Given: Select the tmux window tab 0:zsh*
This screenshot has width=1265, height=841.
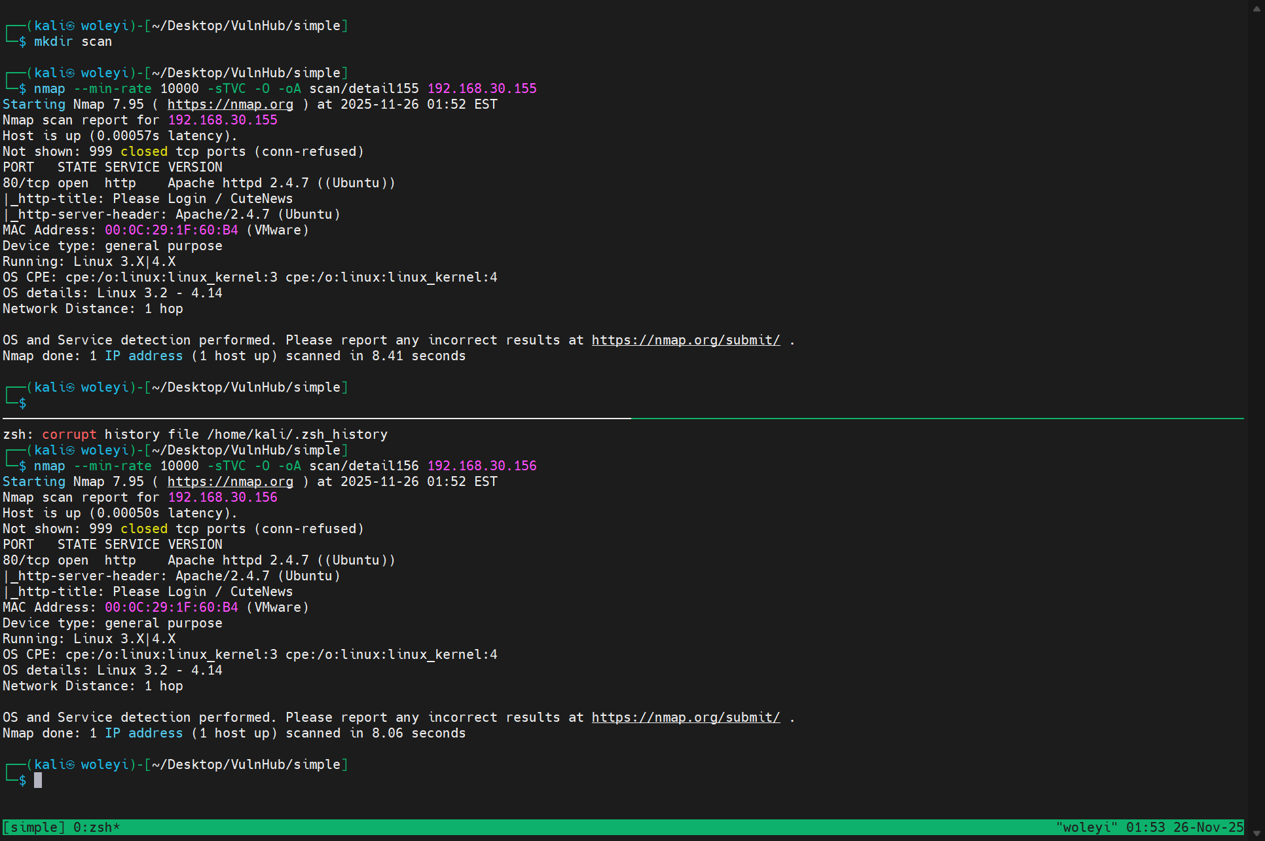Looking at the screenshot, I should tap(96, 827).
